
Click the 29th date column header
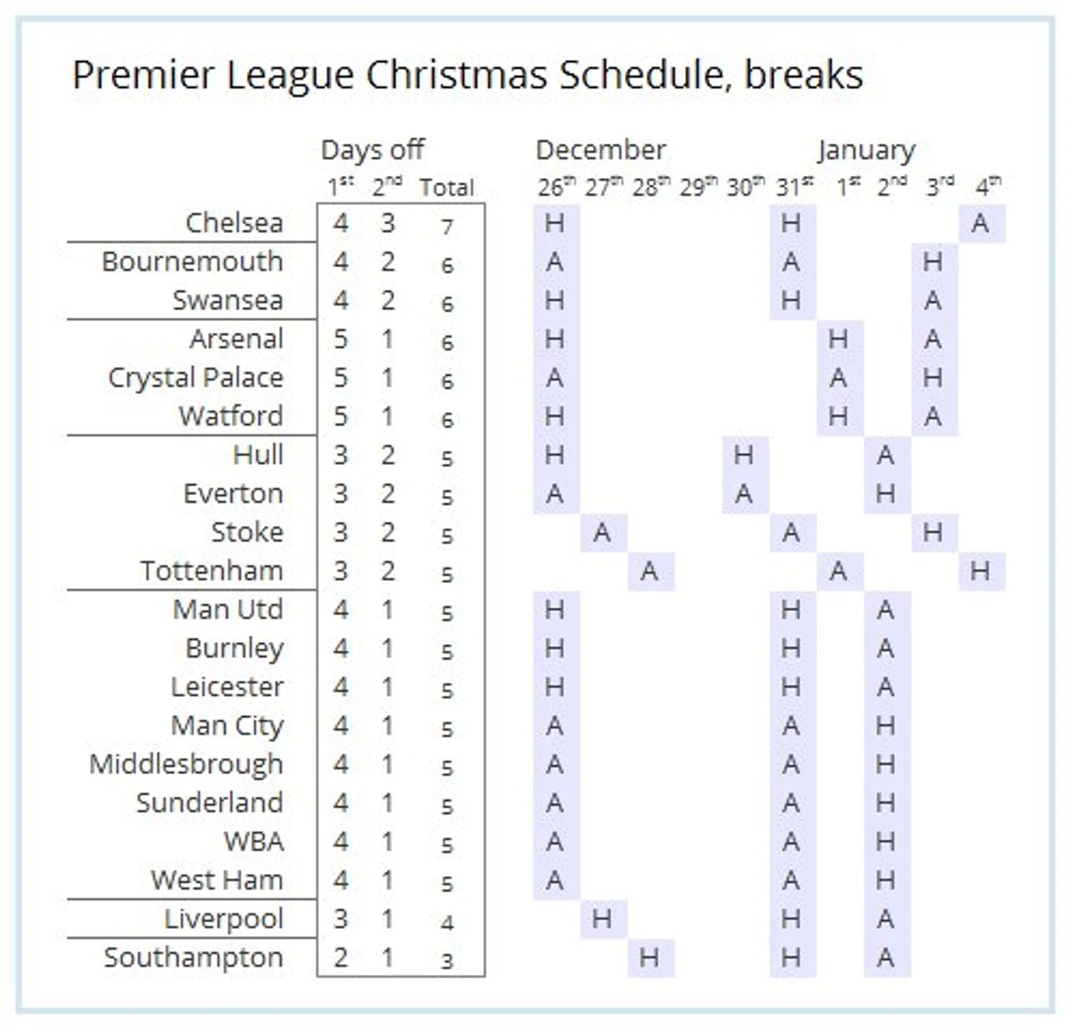696,188
